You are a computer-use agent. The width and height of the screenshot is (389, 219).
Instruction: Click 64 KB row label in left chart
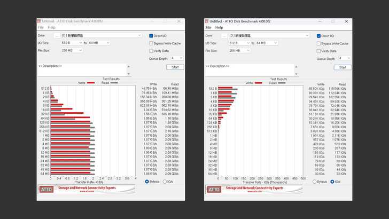click(x=45, y=118)
